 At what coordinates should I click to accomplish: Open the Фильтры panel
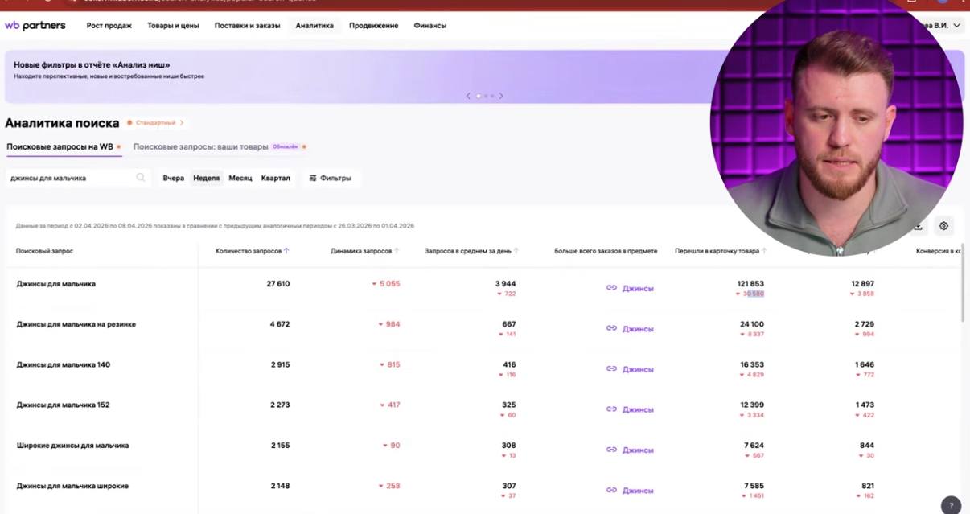332,177
